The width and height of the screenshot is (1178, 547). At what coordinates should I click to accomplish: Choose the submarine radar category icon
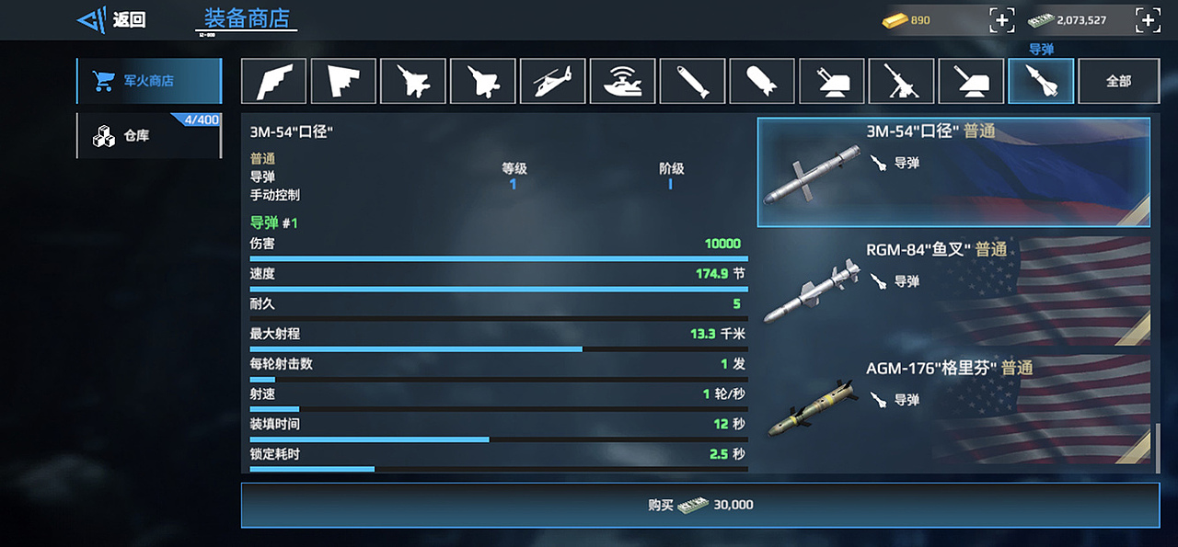click(622, 81)
